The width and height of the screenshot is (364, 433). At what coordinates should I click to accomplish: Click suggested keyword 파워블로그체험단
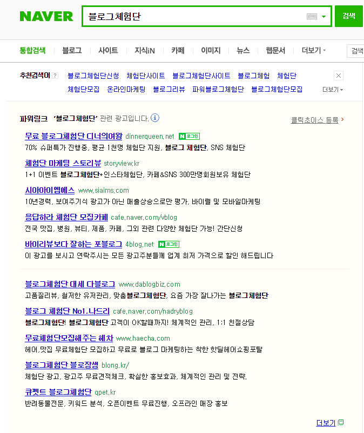[218, 89]
